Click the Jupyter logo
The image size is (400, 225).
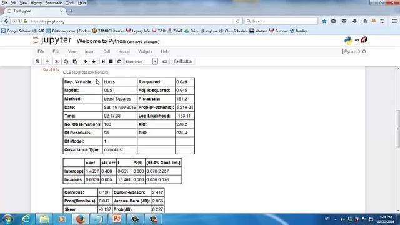52,40
